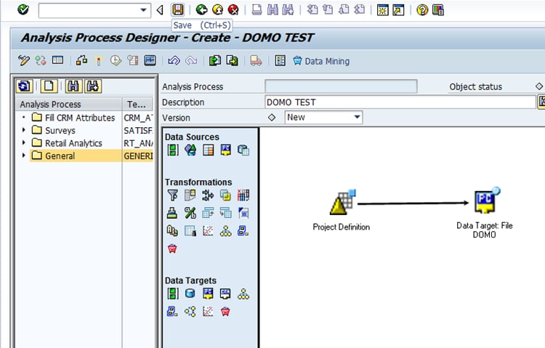This screenshot has width=545, height=348.
Task: Click funnel Filter icon under Transformations
Action: coord(172,195)
